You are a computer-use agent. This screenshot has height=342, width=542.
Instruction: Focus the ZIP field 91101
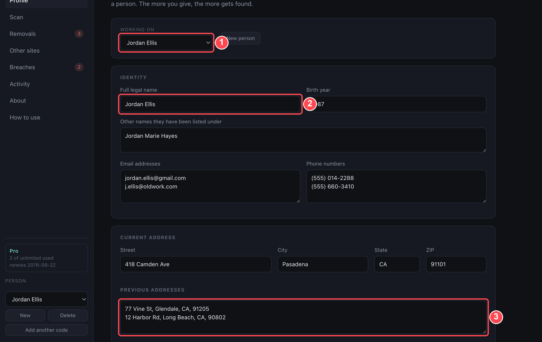(x=456, y=264)
